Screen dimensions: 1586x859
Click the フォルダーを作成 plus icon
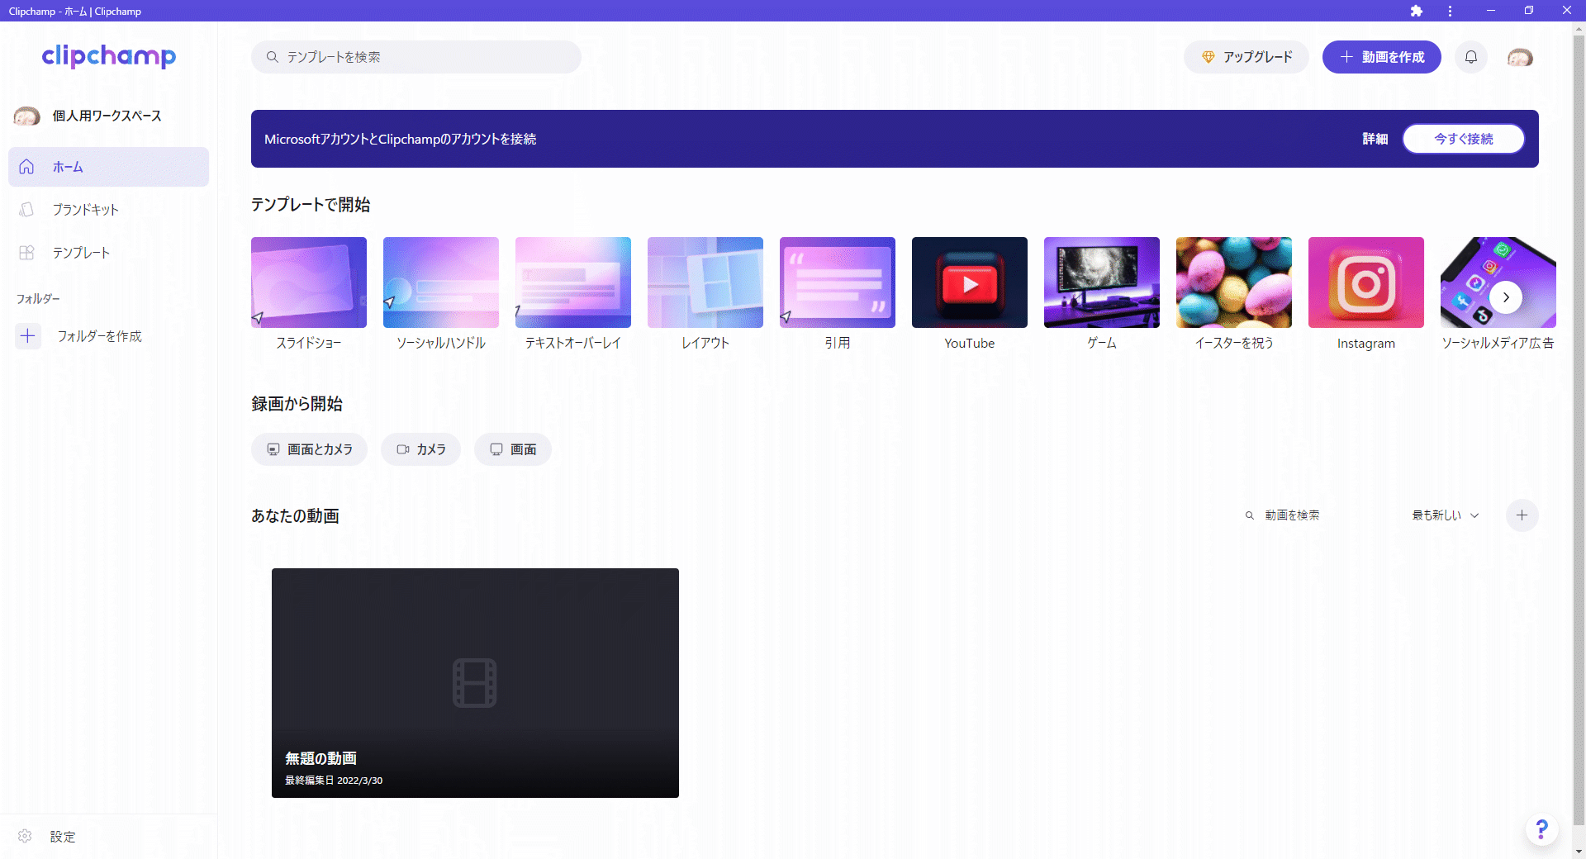point(28,336)
